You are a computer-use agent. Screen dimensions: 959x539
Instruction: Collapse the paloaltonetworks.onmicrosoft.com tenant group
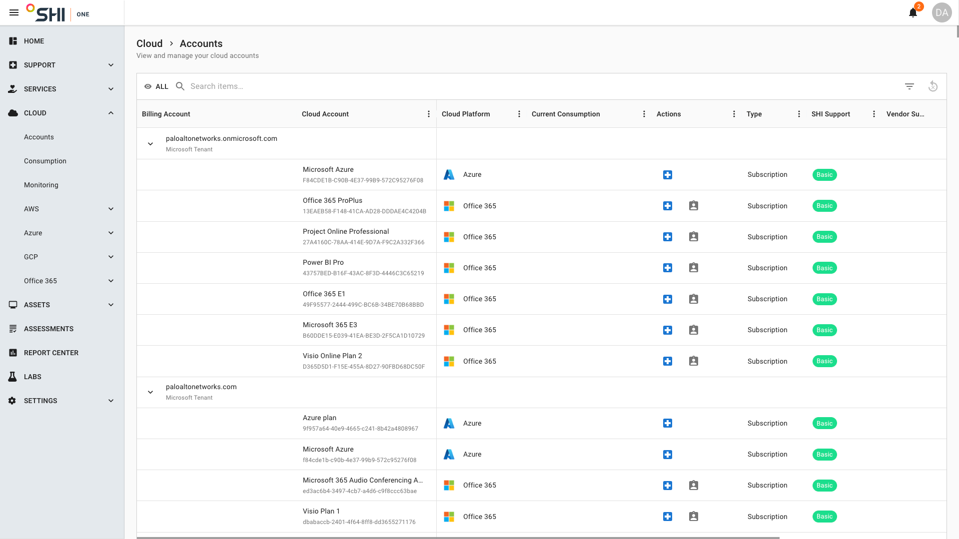(x=150, y=144)
